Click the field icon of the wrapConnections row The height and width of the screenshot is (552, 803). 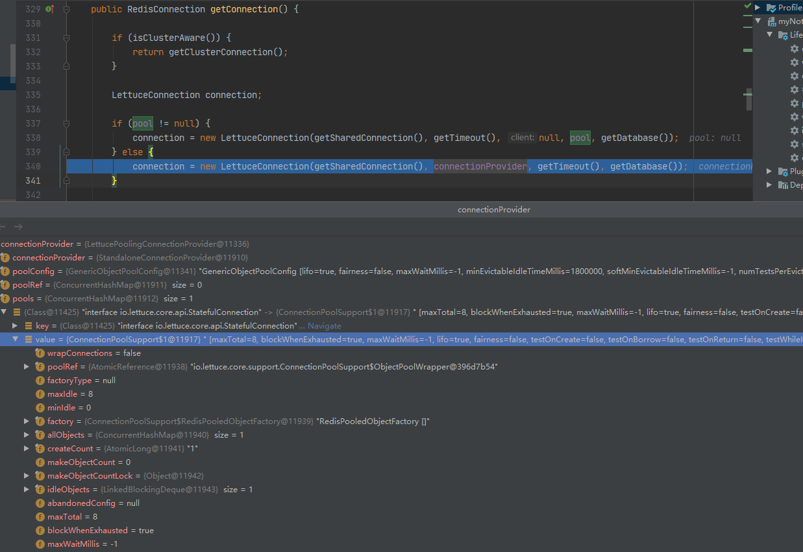[x=40, y=353]
